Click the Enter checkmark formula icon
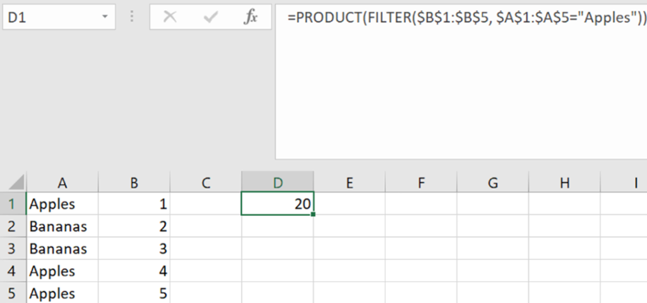 click(x=210, y=17)
